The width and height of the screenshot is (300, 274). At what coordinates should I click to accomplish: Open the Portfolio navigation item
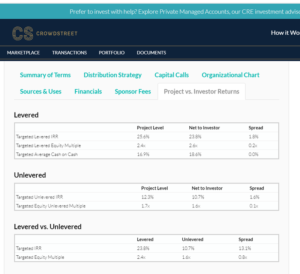(x=111, y=53)
